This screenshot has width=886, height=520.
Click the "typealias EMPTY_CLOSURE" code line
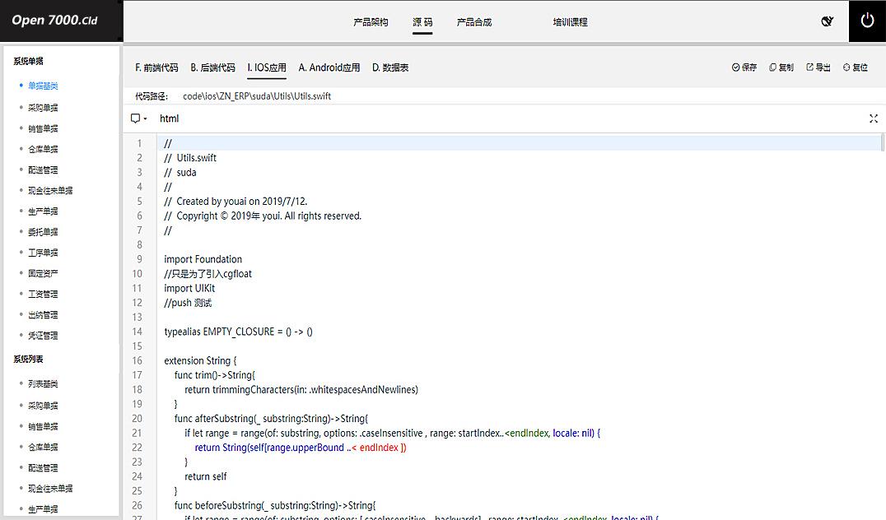coord(238,332)
